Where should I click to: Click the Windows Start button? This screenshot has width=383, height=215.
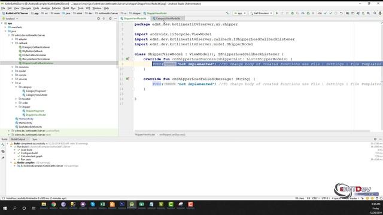[x=5, y=208]
